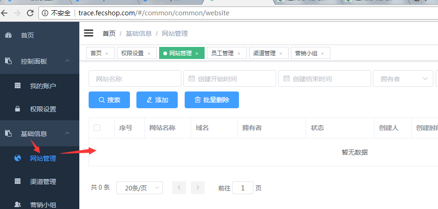Screen dimensions: 438x209
Task: Open the 拥有者 filter dropdown
Action: pos(403,78)
